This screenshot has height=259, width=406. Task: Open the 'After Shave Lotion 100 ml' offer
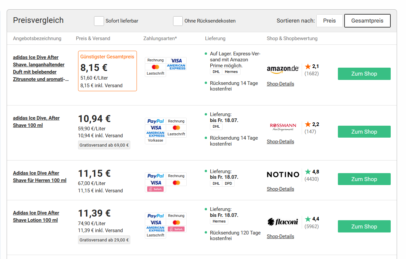point(36,217)
